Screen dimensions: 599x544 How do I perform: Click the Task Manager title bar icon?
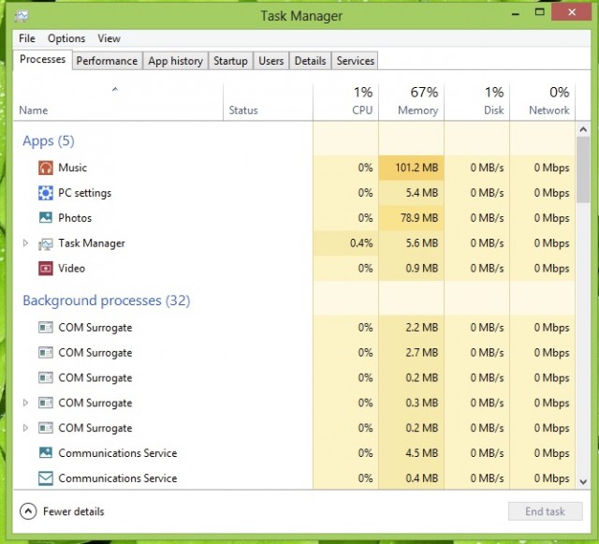[22, 16]
